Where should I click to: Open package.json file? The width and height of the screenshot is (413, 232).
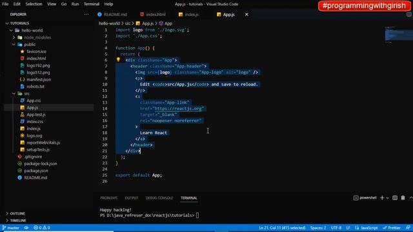[36, 171]
